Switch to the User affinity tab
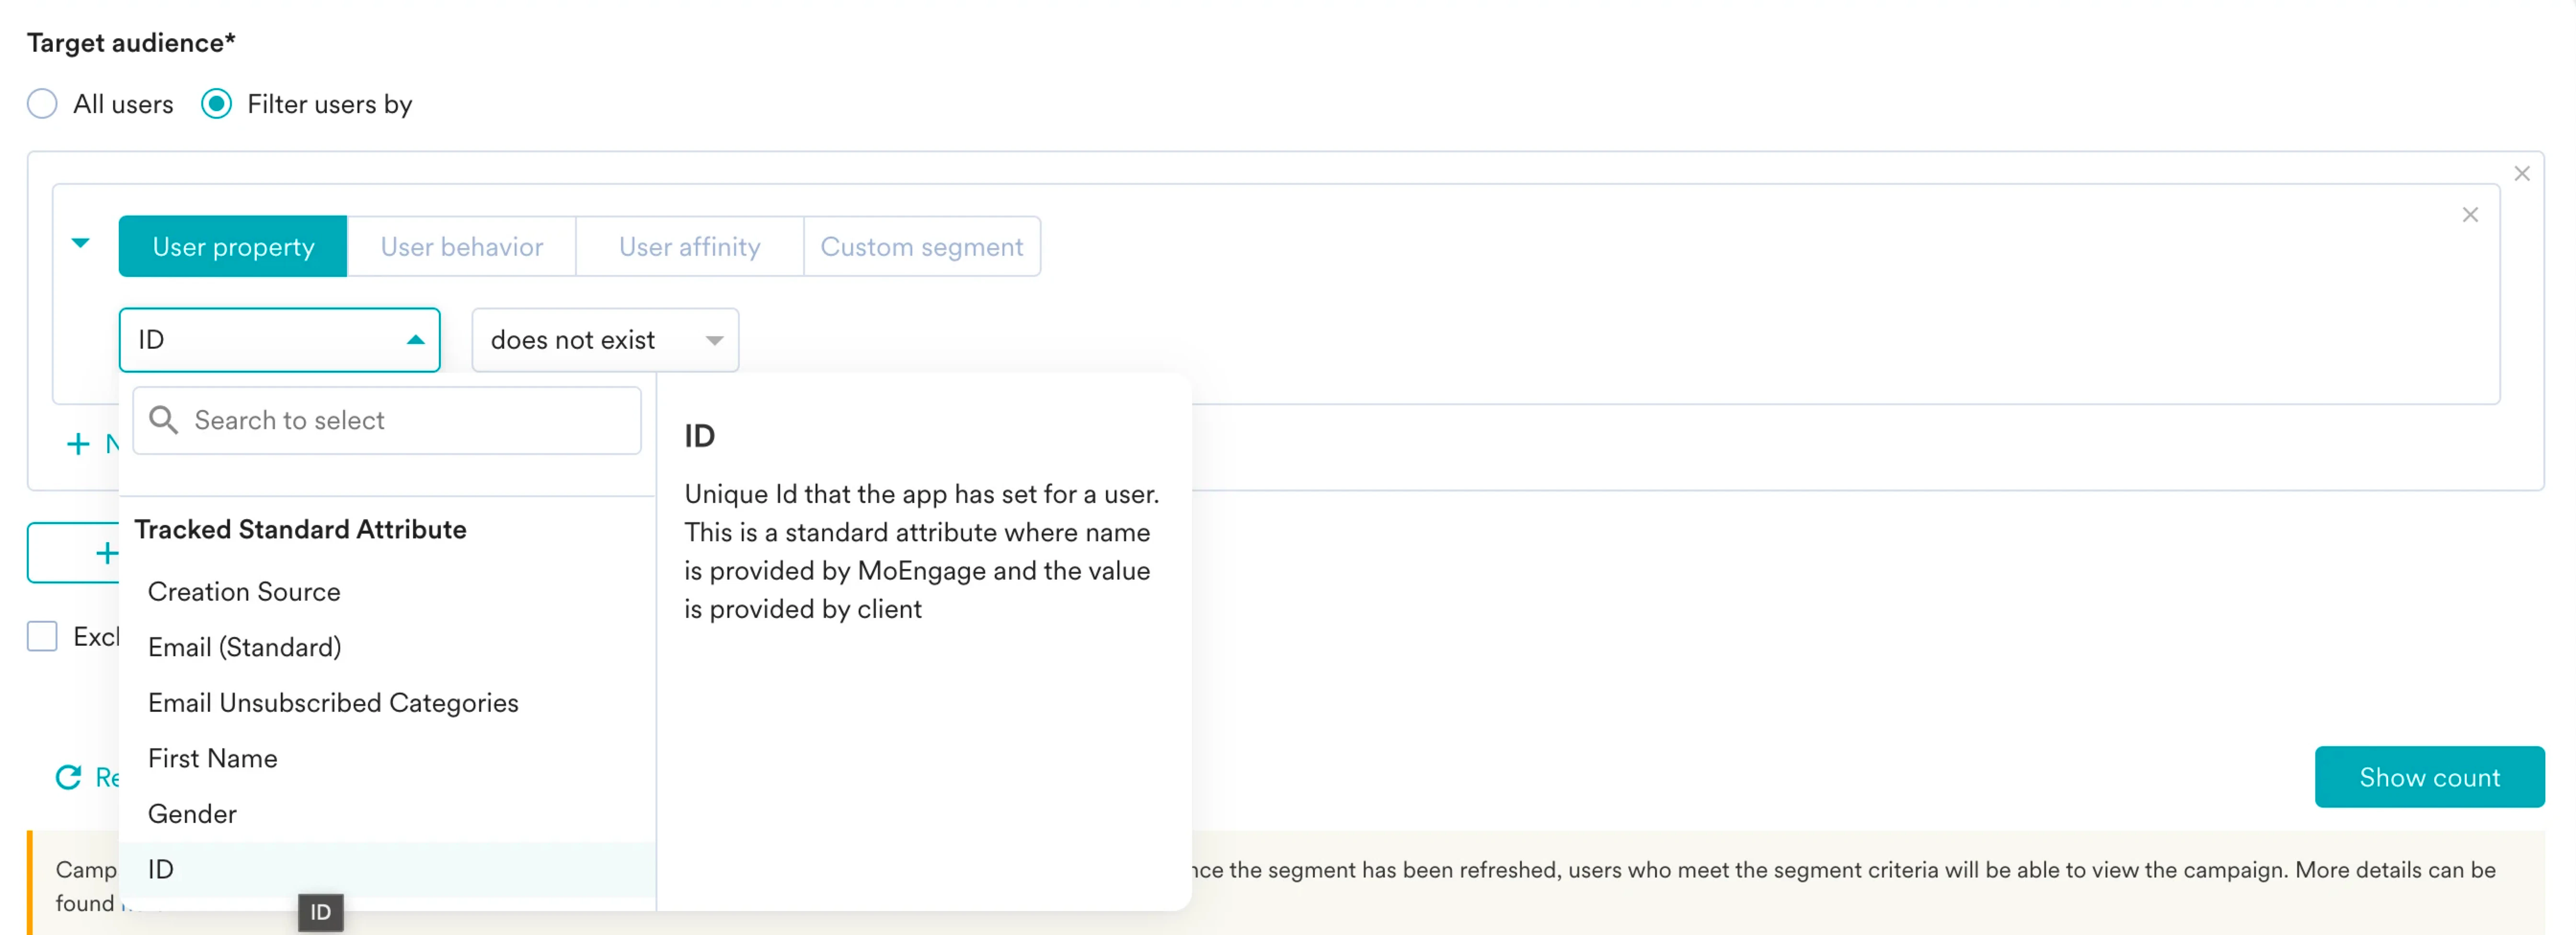The image size is (2576, 935). point(689,247)
